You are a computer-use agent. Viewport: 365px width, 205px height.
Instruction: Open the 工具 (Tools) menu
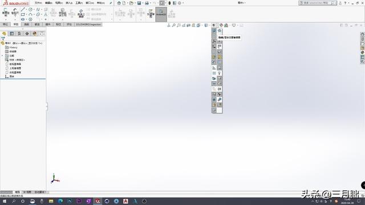coord(79,3)
